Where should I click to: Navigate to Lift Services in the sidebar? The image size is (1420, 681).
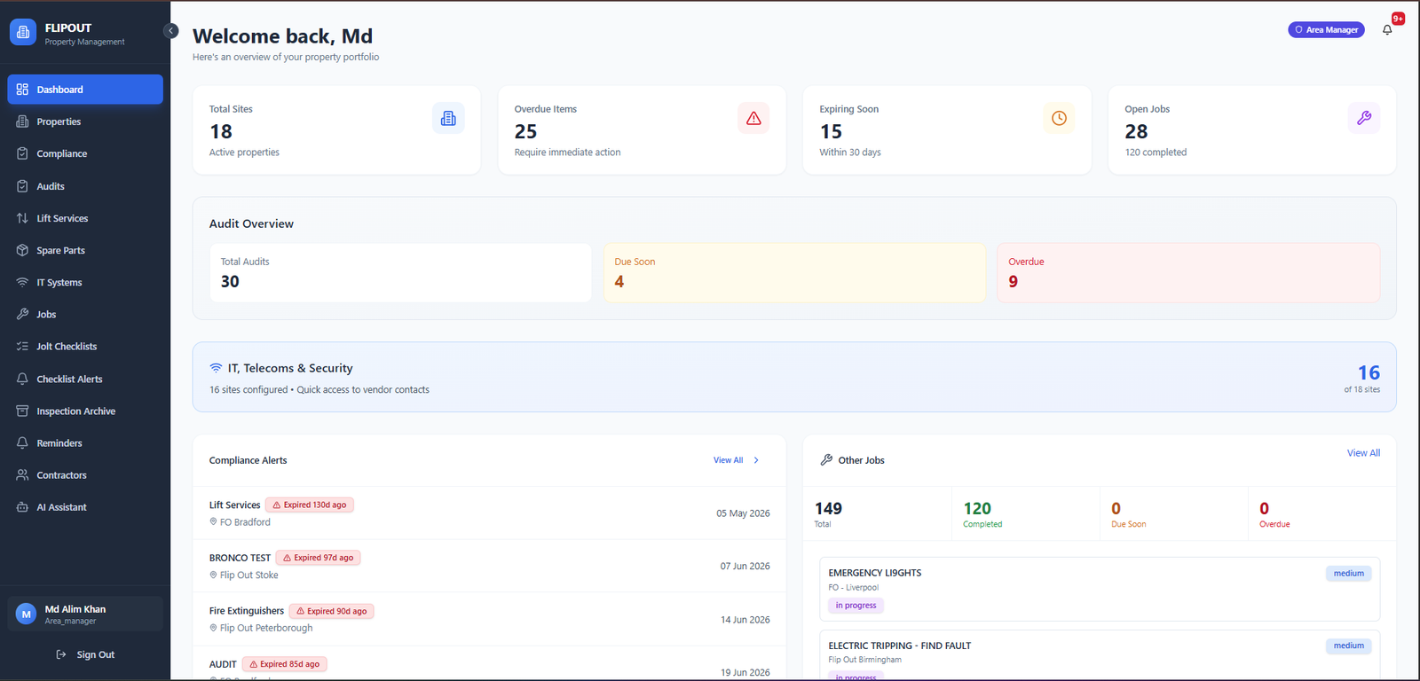click(85, 218)
